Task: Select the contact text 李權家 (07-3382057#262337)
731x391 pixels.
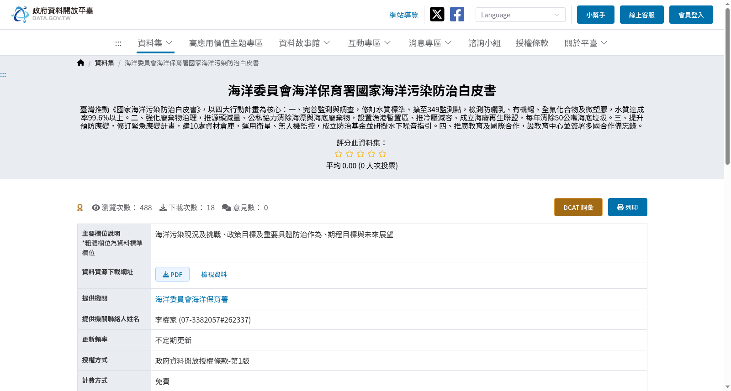Action: (203, 320)
